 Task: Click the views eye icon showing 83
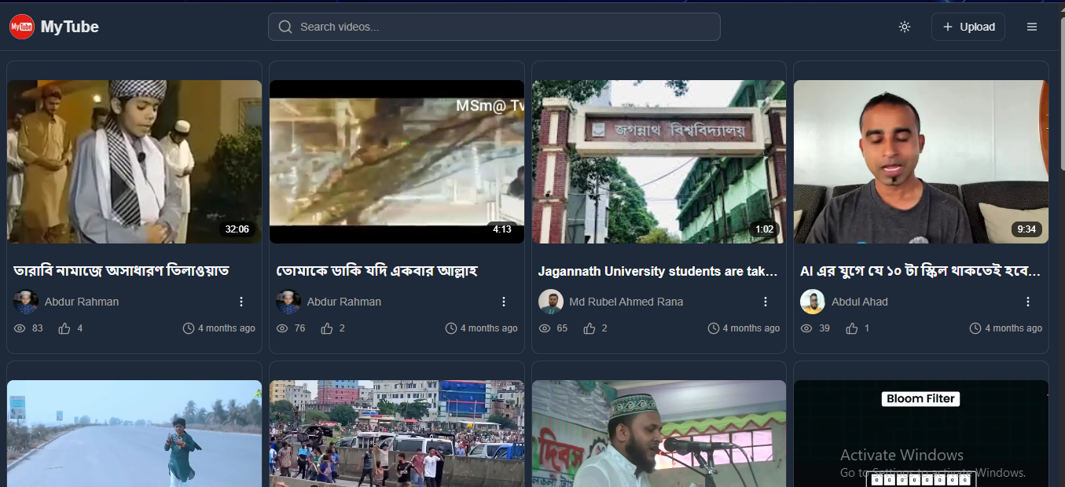[20, 328]
